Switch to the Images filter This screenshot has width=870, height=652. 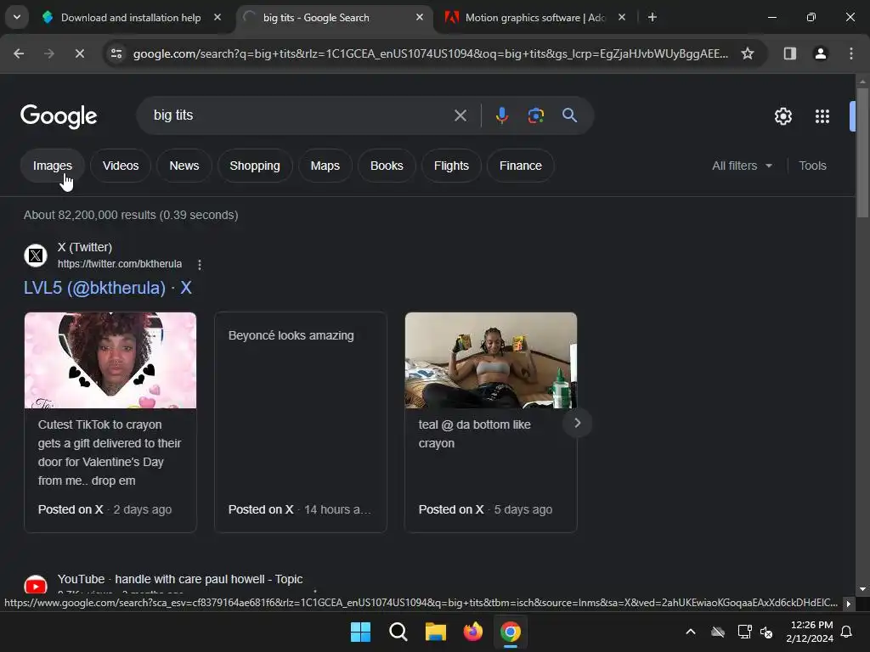pos(52,166)
